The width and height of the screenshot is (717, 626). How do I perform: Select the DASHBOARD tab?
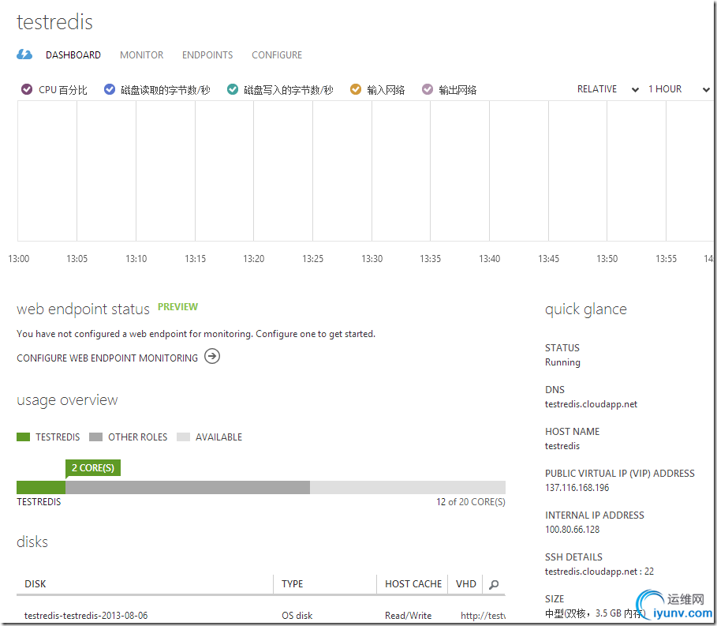(73, 55)
